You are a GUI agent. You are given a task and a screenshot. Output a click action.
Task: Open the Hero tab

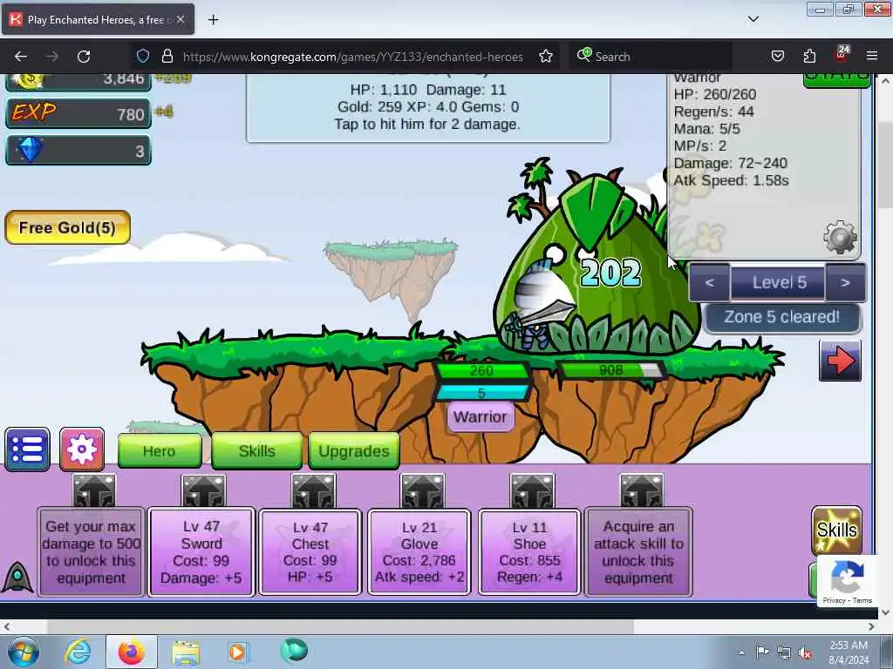[160, 451]
